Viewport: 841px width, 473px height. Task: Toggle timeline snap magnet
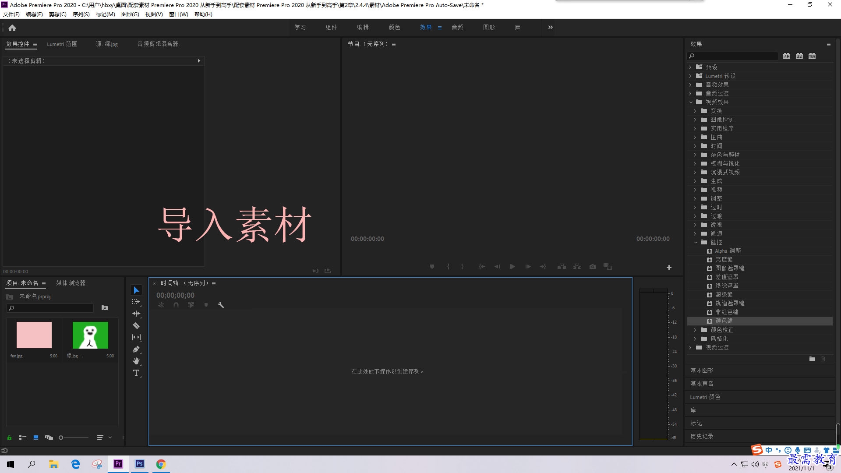point(176,305)
